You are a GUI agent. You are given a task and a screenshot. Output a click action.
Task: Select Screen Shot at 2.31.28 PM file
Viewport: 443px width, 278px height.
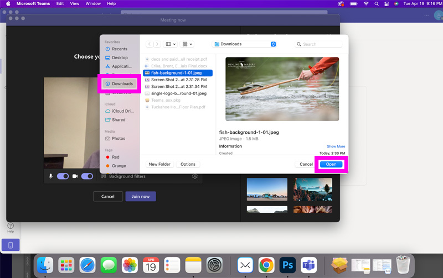pyautogui.click(x=178, y=80)
